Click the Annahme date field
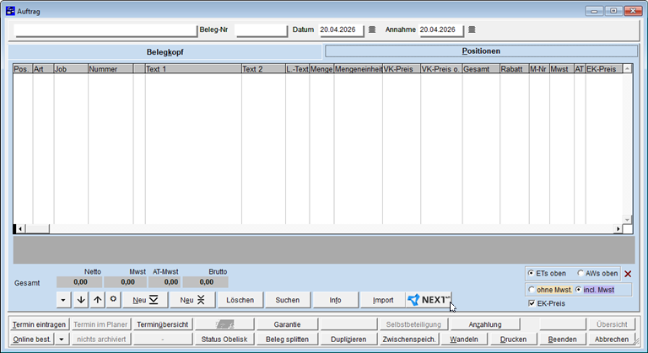The image size is (648, 353). click(x=440, y=30)
